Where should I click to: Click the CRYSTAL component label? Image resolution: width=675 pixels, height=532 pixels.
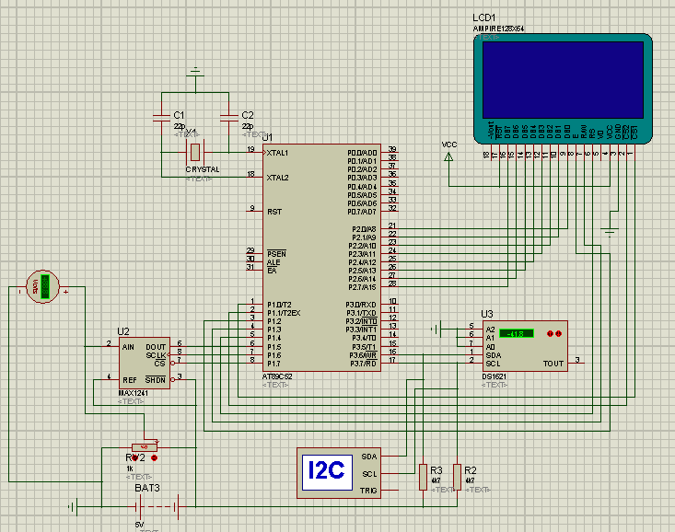pos(203,169)
